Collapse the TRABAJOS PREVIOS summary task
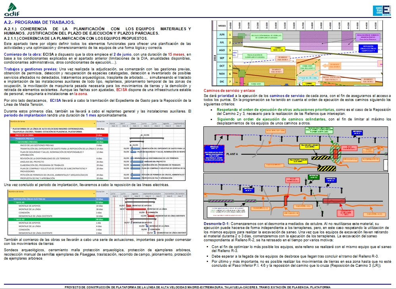396x289 pixels. [x=14, y=139]
